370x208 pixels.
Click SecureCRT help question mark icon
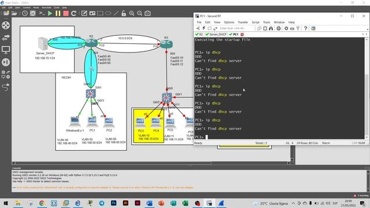pyautogui.click(x=305, y=28)
